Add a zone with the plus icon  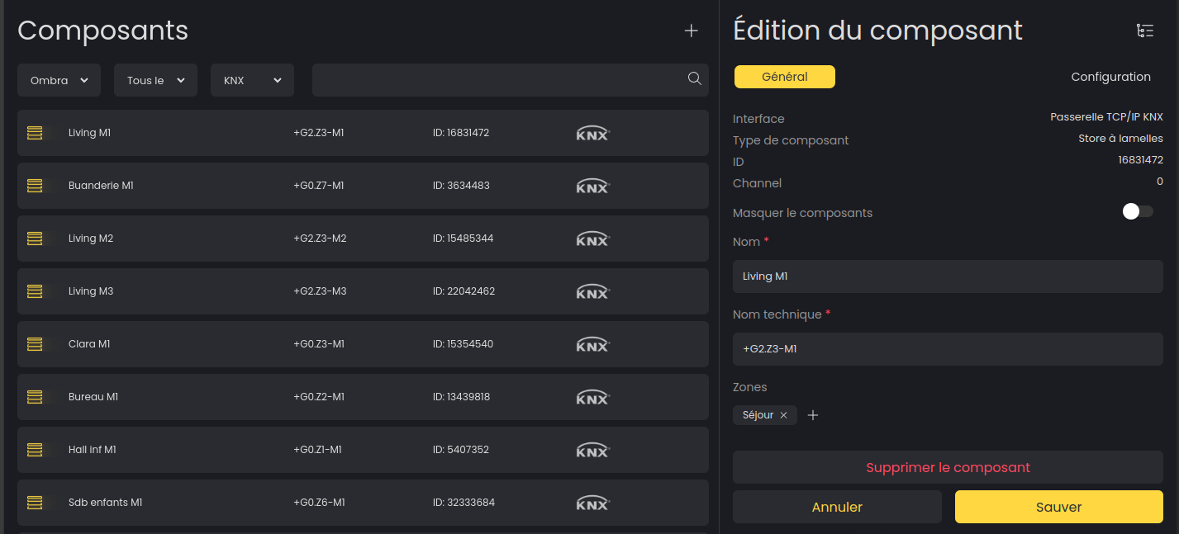point(813,415)
